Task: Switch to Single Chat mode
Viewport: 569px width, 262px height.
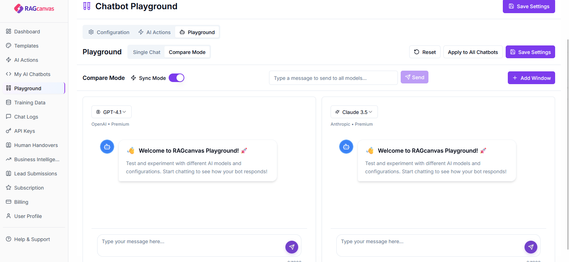Action: pyautogui.click(x=146, y=52)
